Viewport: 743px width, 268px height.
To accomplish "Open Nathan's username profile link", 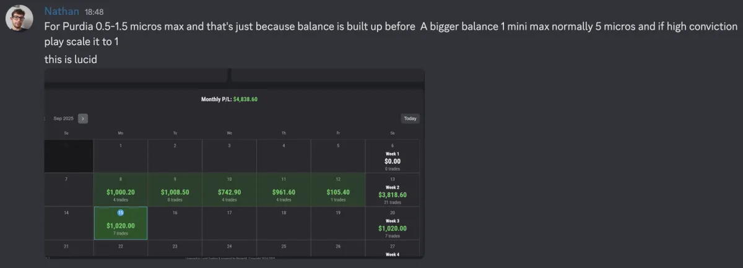I will click(61, 11).
